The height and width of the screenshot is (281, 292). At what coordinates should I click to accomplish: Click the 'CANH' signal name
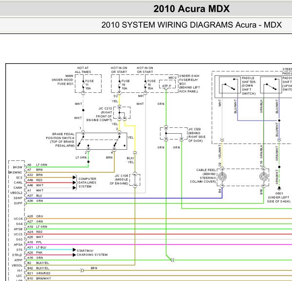(18, 188)
